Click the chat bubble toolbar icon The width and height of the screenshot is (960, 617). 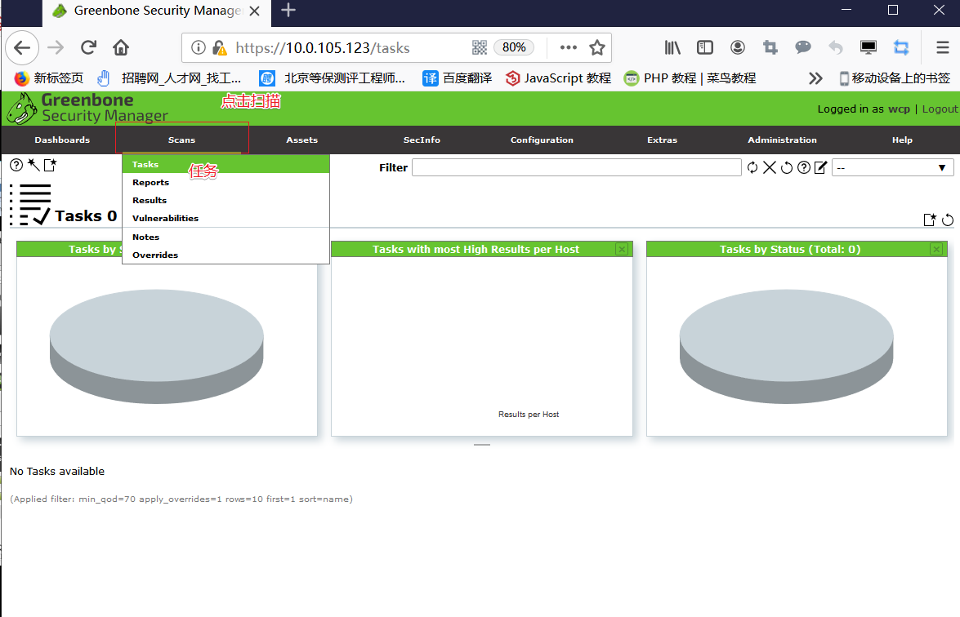(x=802, y=47)
